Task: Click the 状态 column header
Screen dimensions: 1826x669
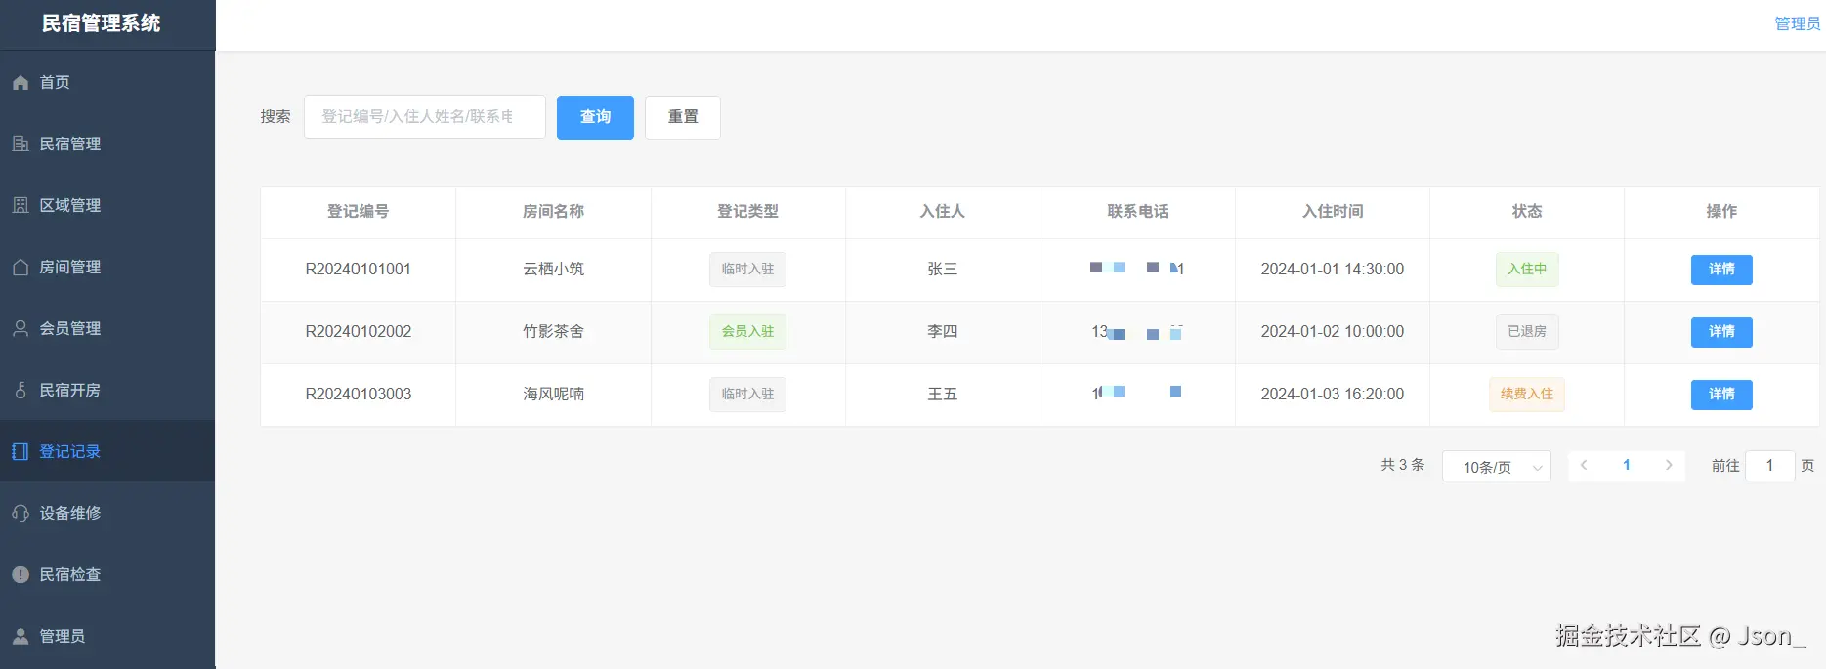Action: (x=1527, y=212)
